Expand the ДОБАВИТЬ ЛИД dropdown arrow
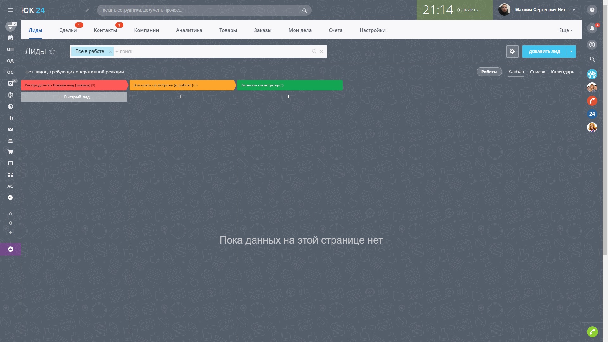 pyautogui.click(x=571, y=51)
